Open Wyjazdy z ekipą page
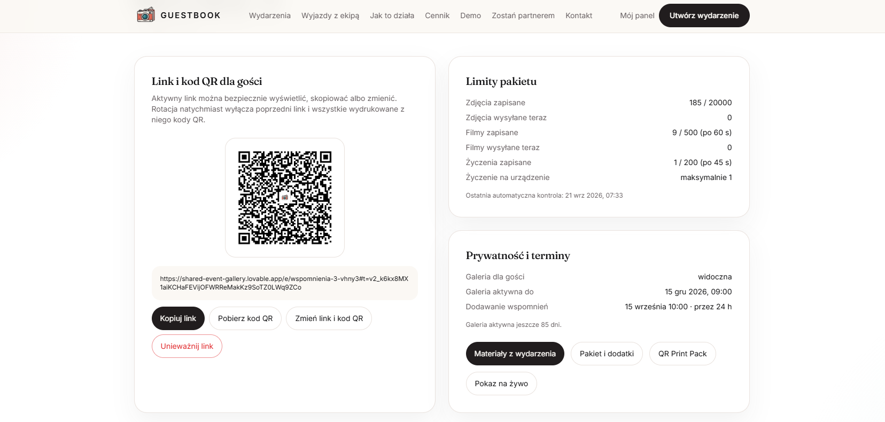 point(330,15)
